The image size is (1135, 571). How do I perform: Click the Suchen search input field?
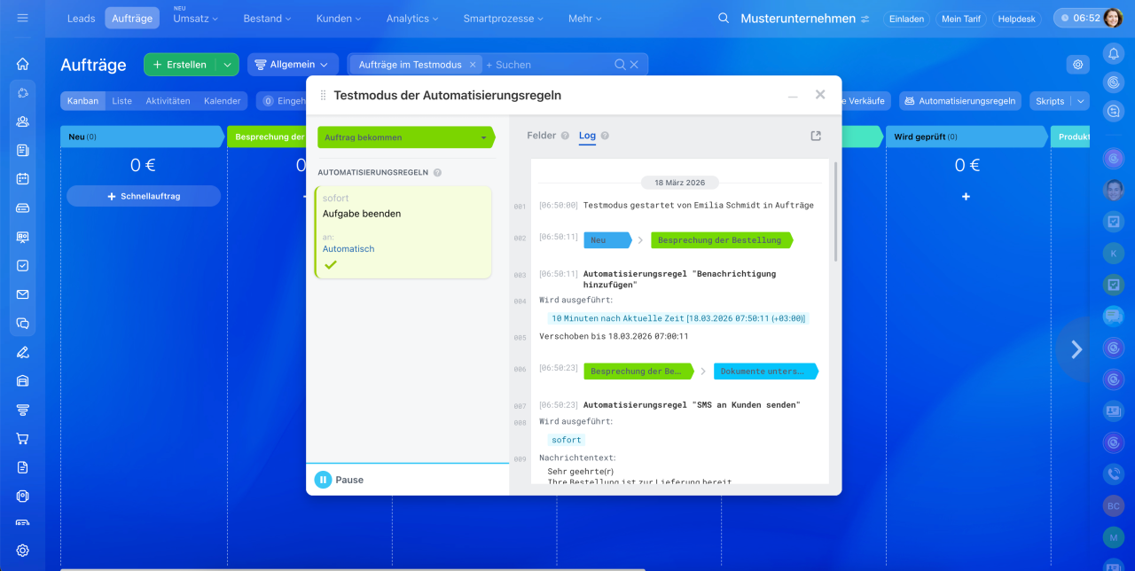point(545,65)
